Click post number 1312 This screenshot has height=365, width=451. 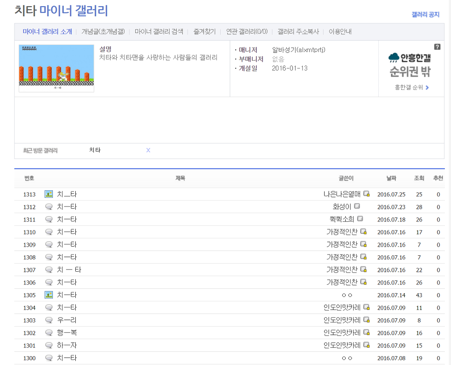30,207
